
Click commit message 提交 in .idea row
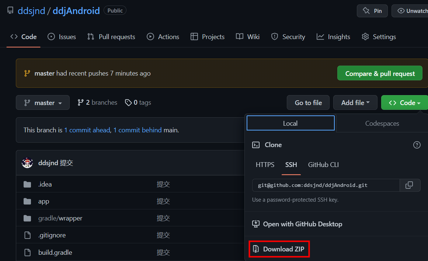pos(163,185)
